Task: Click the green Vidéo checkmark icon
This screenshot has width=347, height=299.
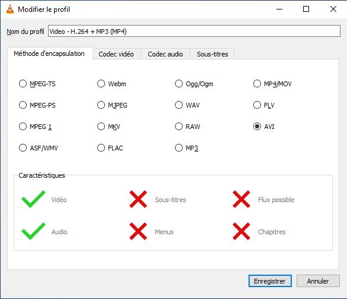Action: coord(33,199)
